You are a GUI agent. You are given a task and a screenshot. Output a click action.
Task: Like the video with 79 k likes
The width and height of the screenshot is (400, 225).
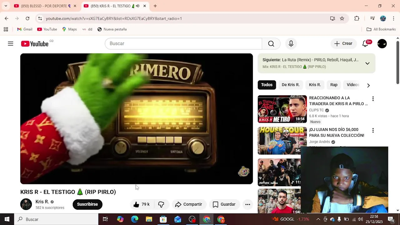141,204
